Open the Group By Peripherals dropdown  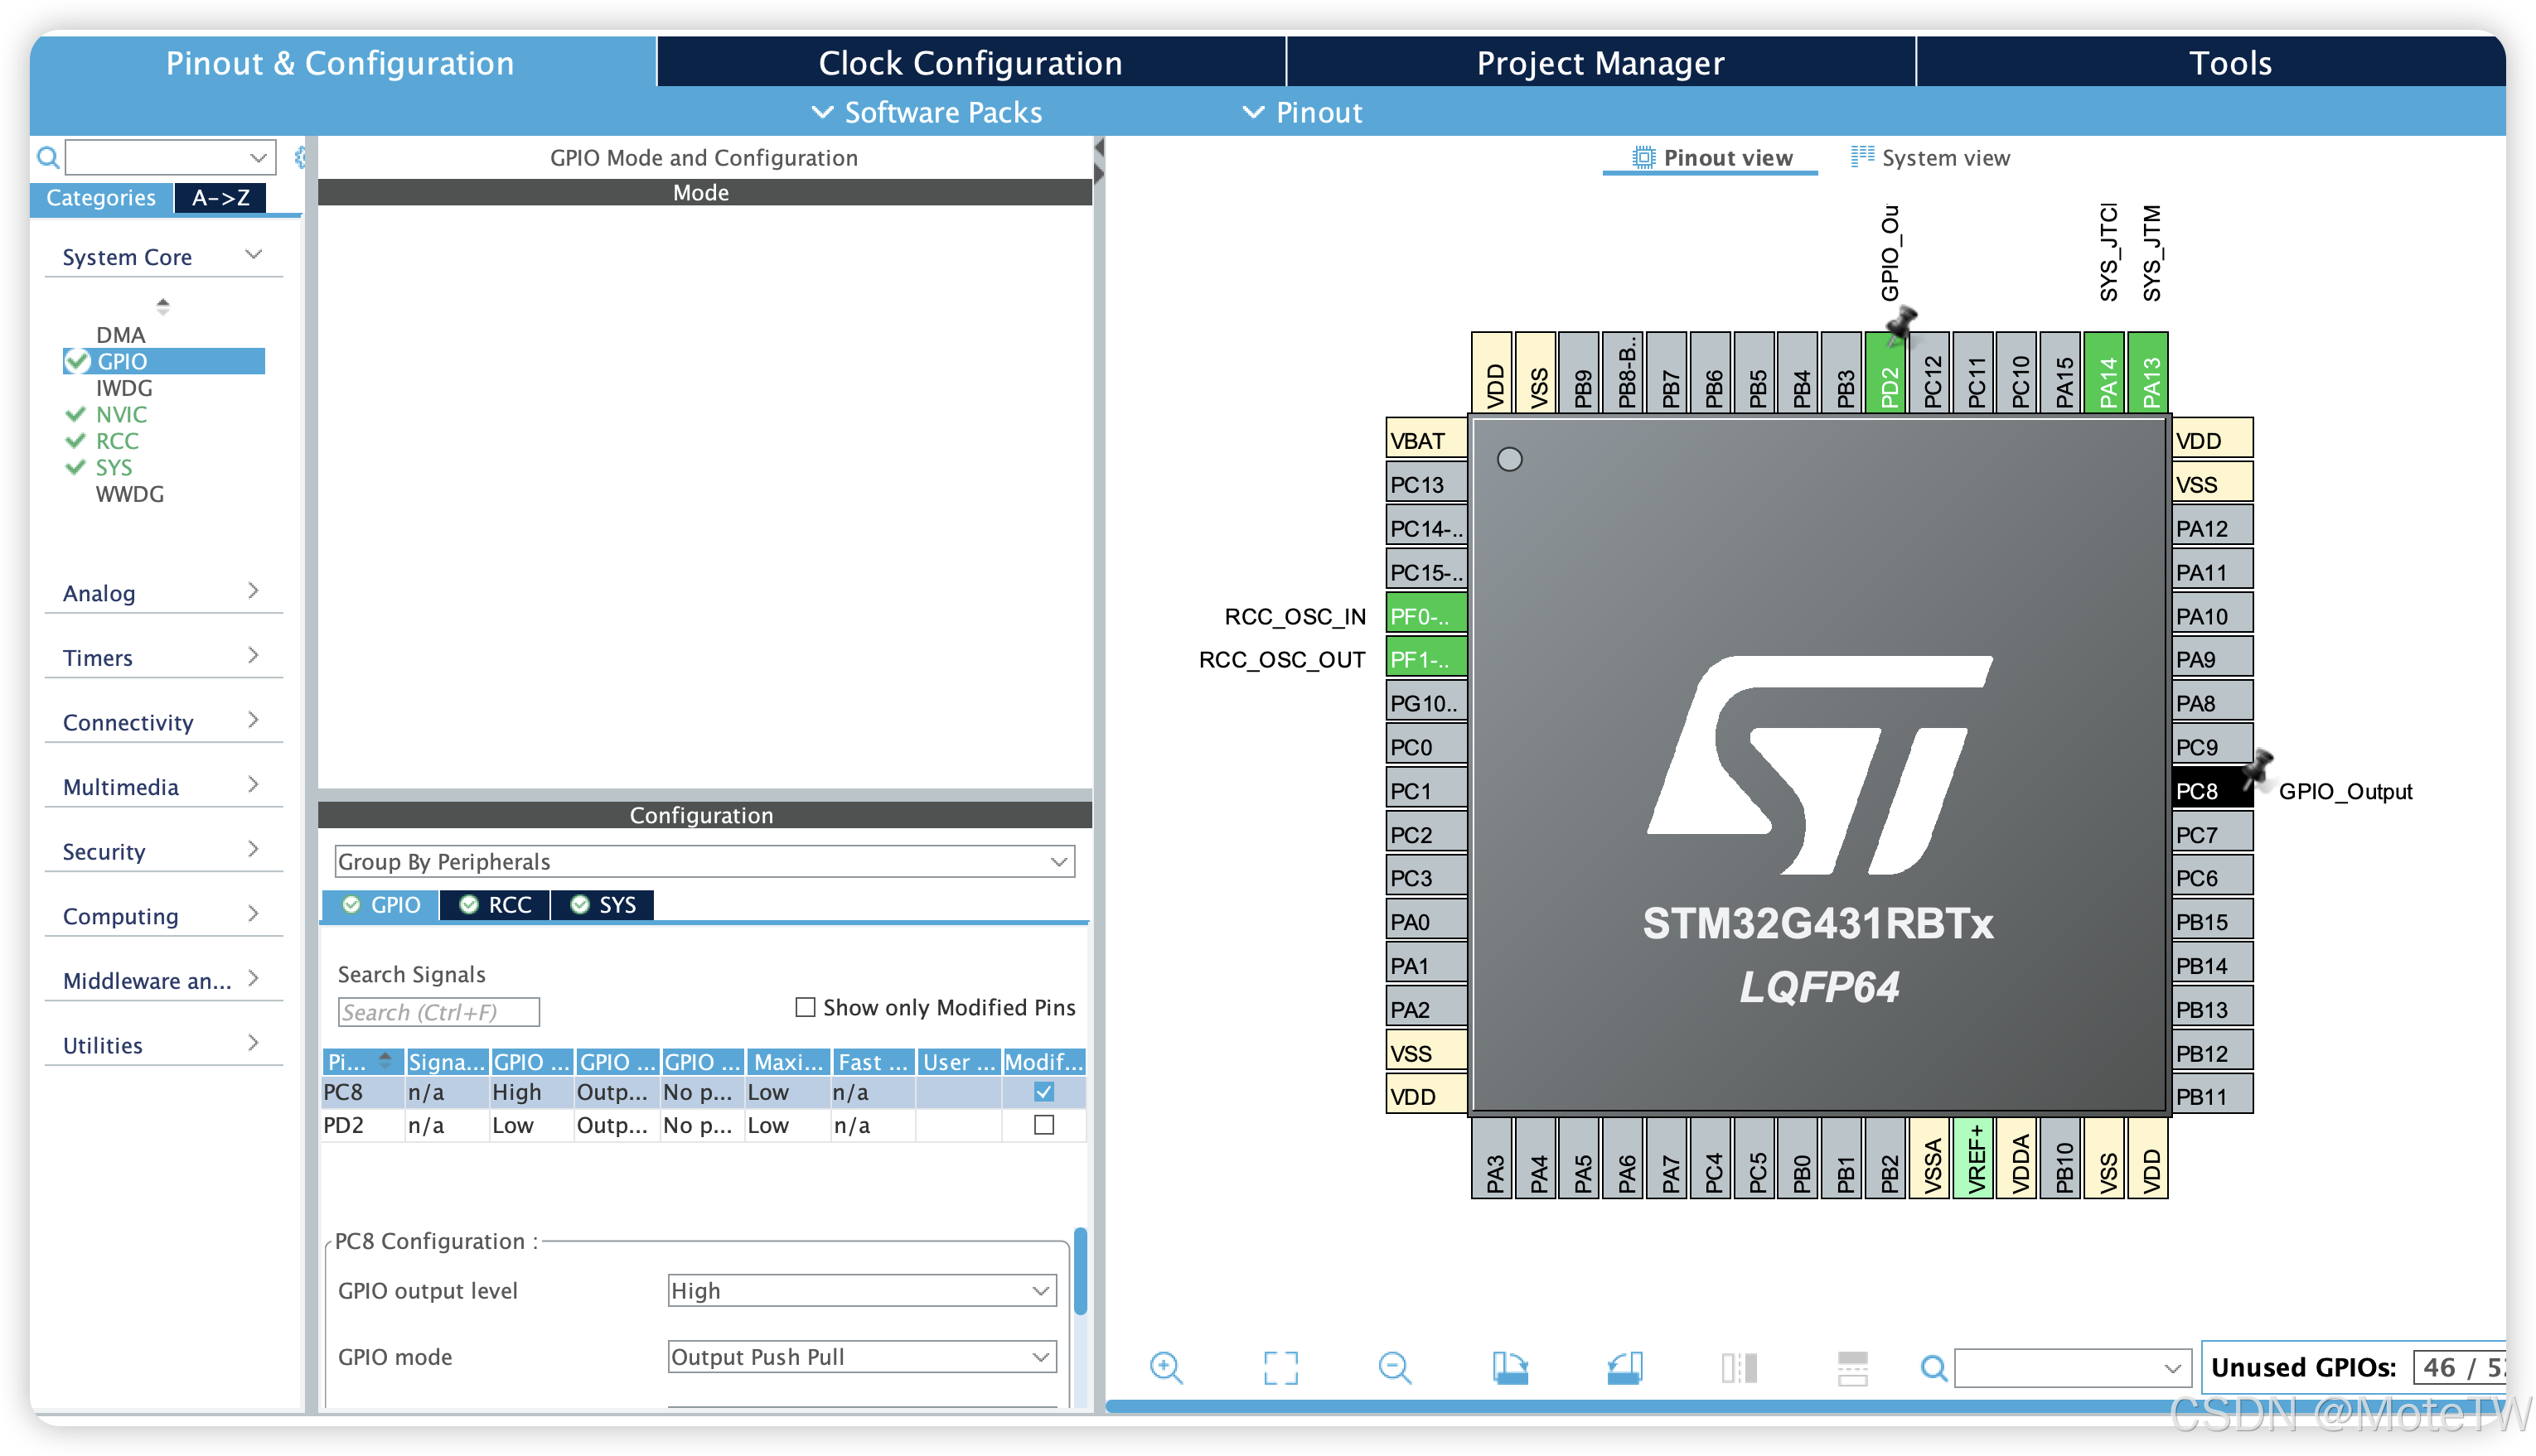(704, 861)
